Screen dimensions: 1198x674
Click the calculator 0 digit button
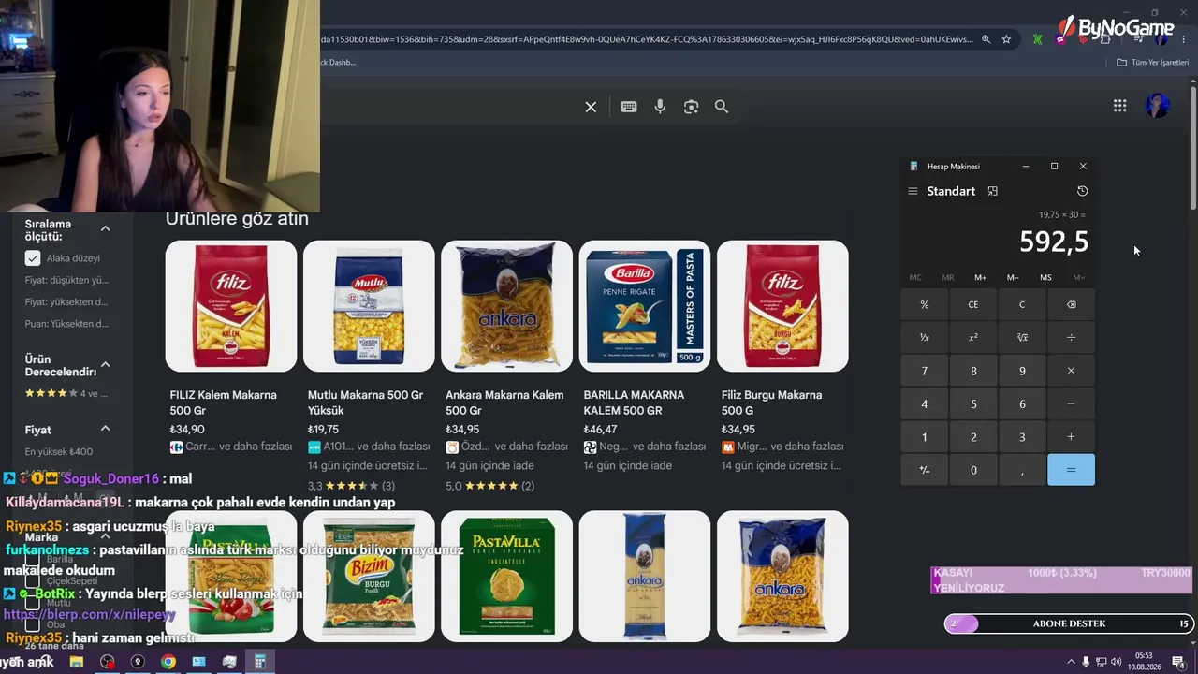[x=973, y=470]
